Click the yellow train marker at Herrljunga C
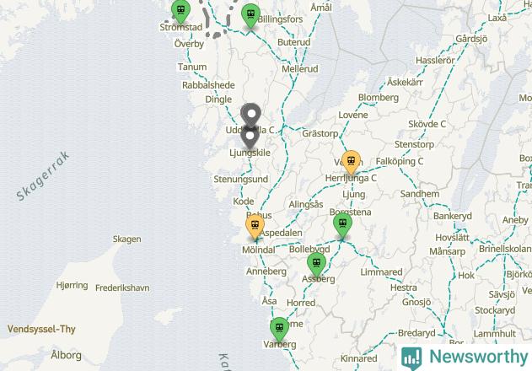Screen dimensions: 532x371 352,163
